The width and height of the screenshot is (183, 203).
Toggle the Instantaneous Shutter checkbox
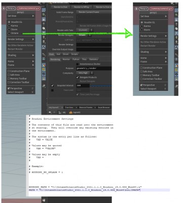[78, 64]
